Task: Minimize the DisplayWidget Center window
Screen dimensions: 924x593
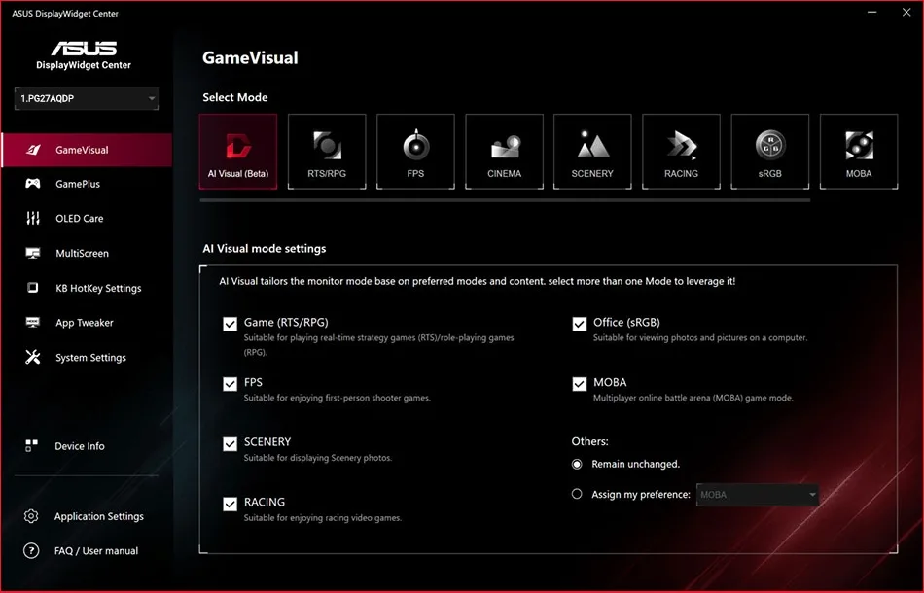Action: (872, 12)
